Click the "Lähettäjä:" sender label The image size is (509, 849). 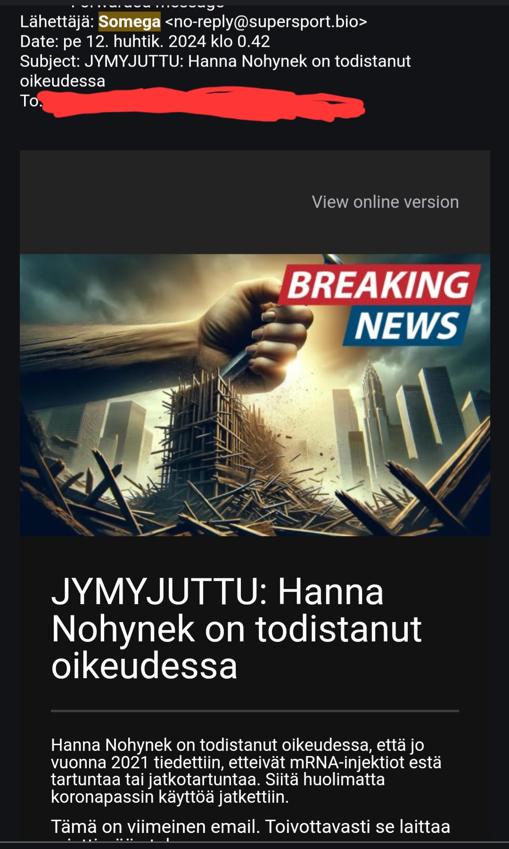pos(57,22)
